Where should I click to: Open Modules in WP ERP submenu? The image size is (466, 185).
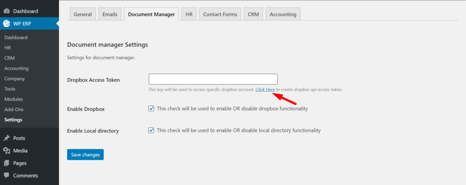pos(14,99)
